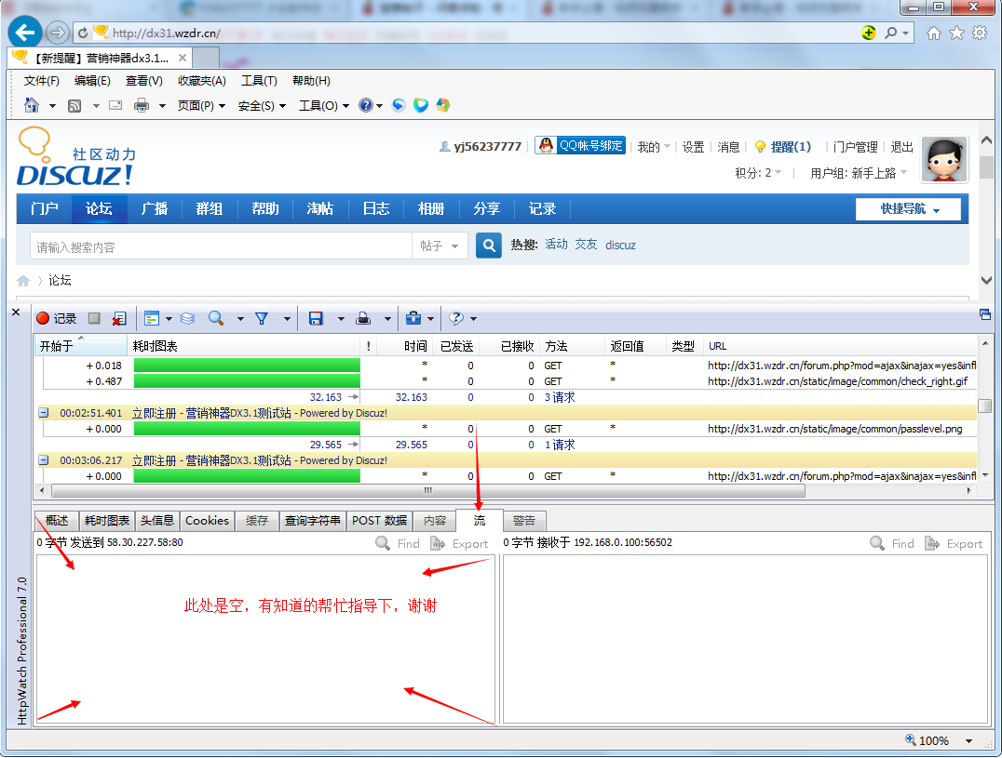Switch to the POST 数据 tab
The image size is (1002, 758).
tap(378, 521)
